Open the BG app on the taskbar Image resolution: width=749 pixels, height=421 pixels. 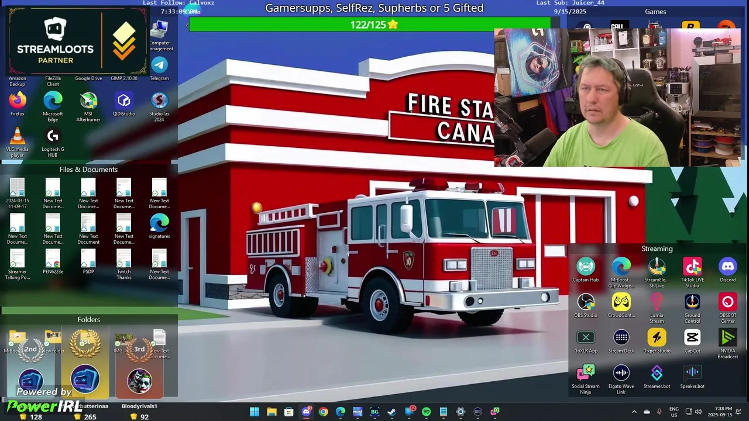(374, 412)
